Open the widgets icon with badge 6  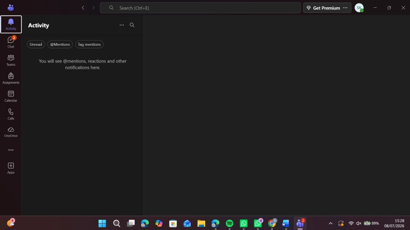tap(11, 223)
